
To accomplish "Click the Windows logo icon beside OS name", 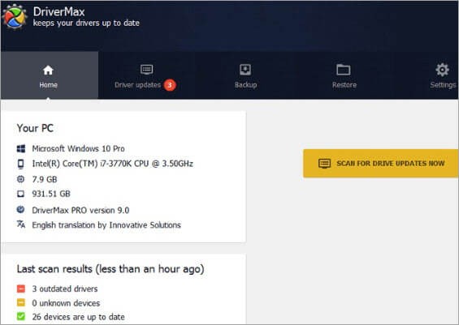I will pos(21,148).
